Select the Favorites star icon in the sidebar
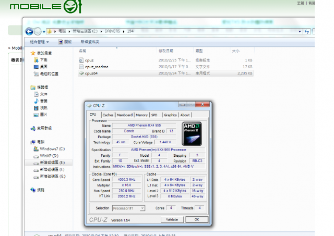This screenshot has width=334, height=236. (x=33, y=53)
